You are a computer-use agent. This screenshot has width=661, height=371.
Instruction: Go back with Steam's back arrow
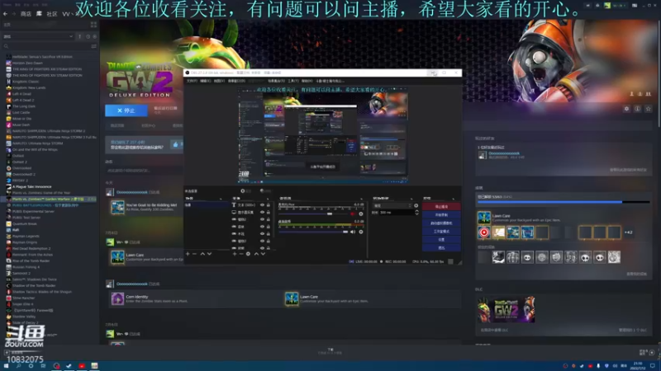click(5, 14)
